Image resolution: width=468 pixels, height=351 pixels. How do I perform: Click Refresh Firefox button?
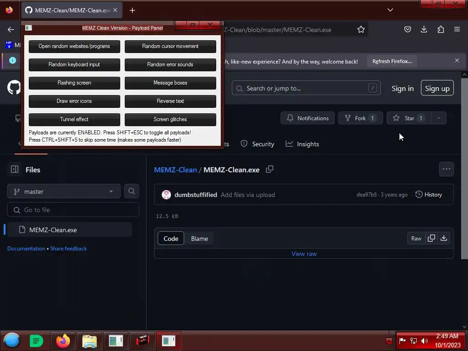coord(392,61)
